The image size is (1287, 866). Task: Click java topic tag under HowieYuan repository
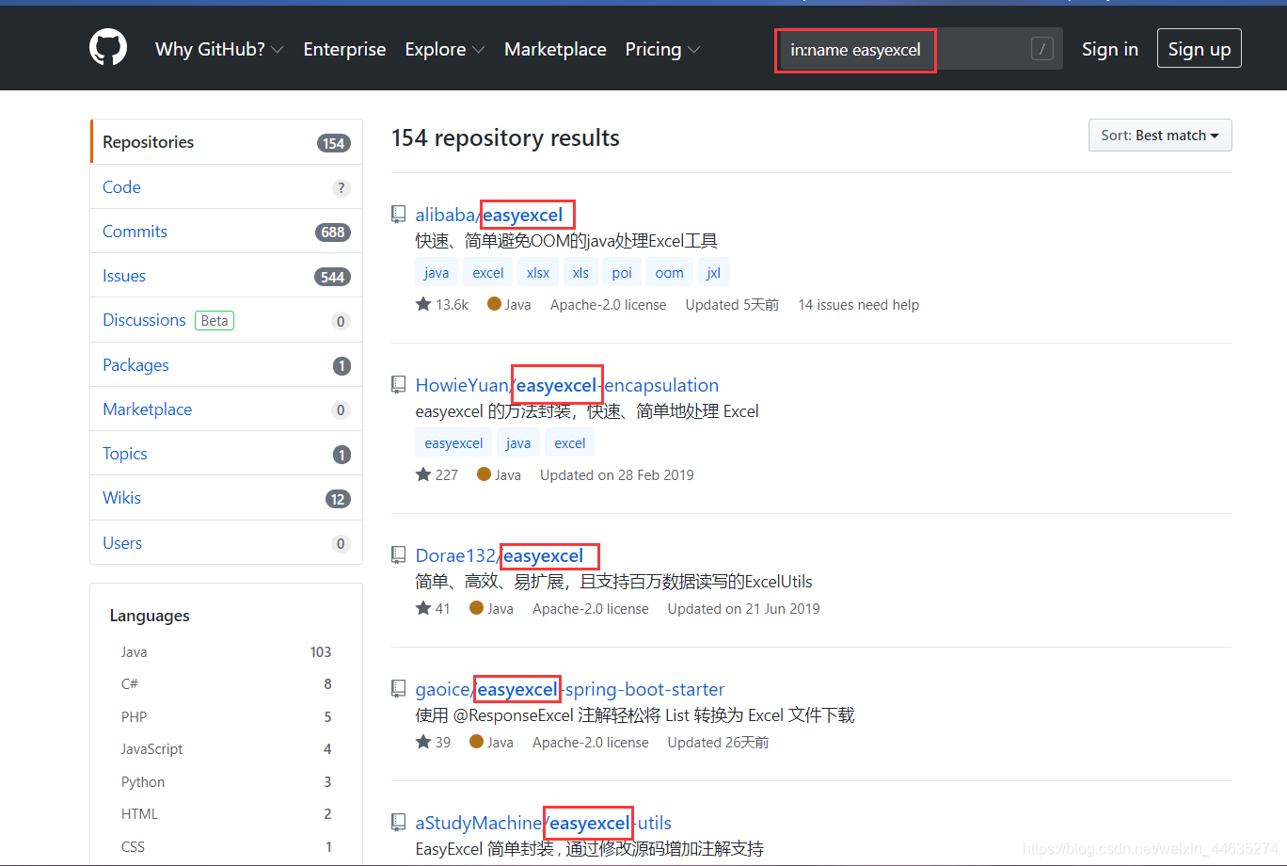(518, 443)
